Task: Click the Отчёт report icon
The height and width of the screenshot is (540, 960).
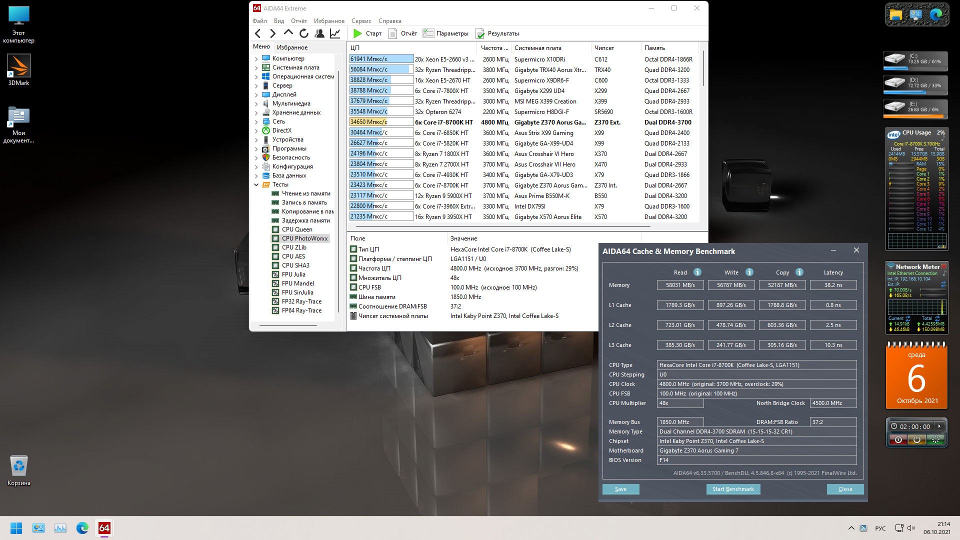Action: [393, 33]
